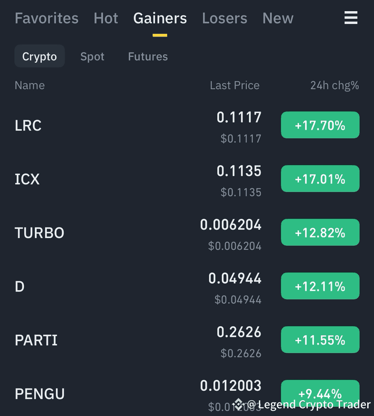Click the ICX +17.01% change badge
Image resolution: width=374 pixels, height=416 pixels.
[x=320, y=179]
